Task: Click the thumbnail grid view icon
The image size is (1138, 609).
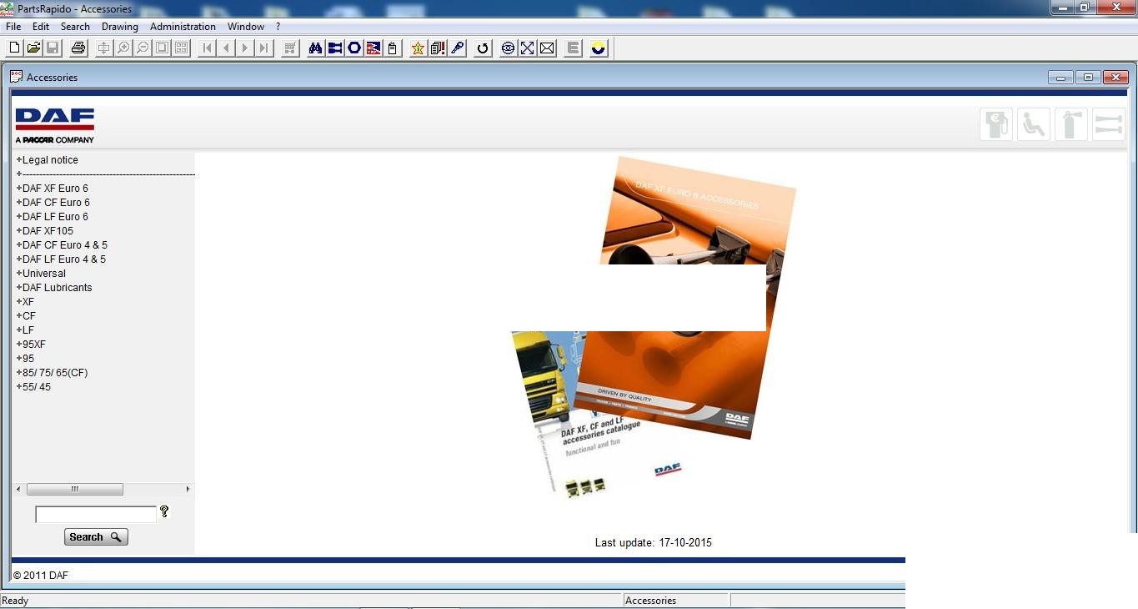Action: [181, 48]
